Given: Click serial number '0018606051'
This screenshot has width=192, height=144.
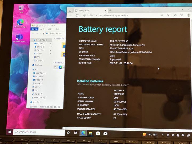Looking at the screenshot, I should pyautogui.click(x=120, y=102).
